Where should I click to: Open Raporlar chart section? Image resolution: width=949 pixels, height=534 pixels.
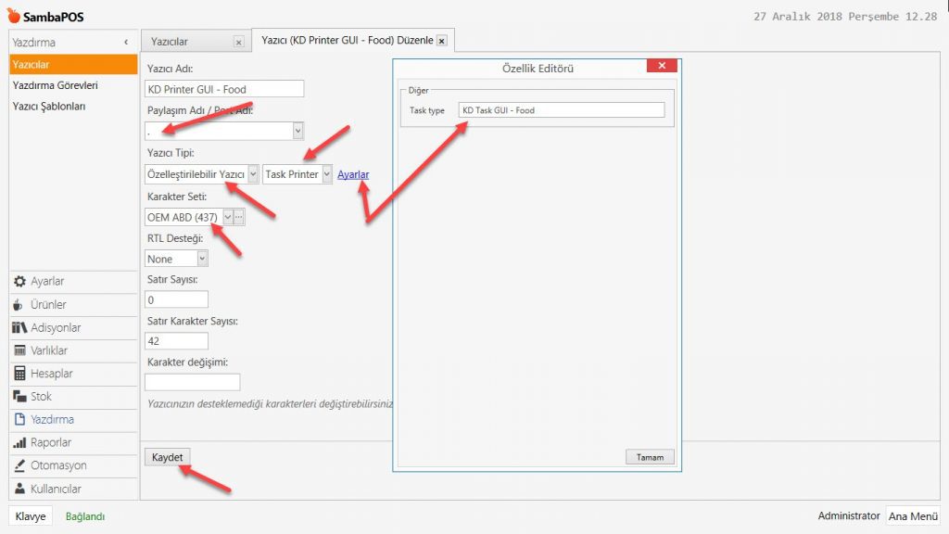tap(50, 442)
